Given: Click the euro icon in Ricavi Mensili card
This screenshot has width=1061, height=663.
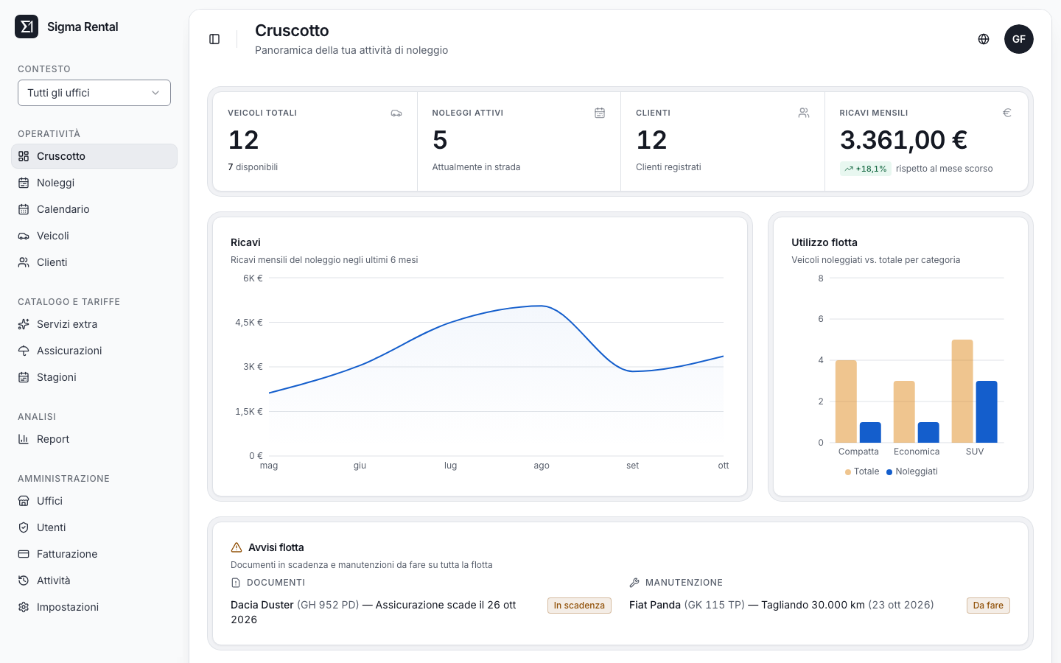Looking at the screenshot, I should point(1007,113).
